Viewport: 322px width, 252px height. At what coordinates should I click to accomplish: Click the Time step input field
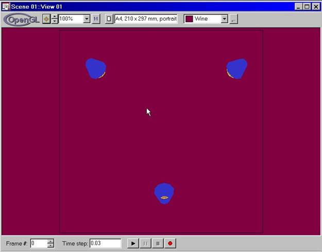[105, 243]
